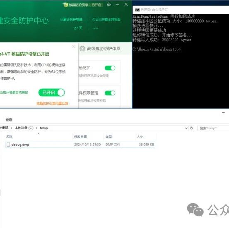
Task: Click the 转储缓冲区分配成功 line in console
Action: click(x=174, y=21)
